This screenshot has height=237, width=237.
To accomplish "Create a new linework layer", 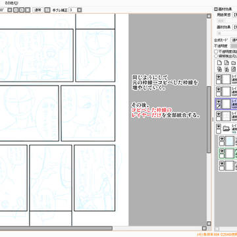I will 226,63.
